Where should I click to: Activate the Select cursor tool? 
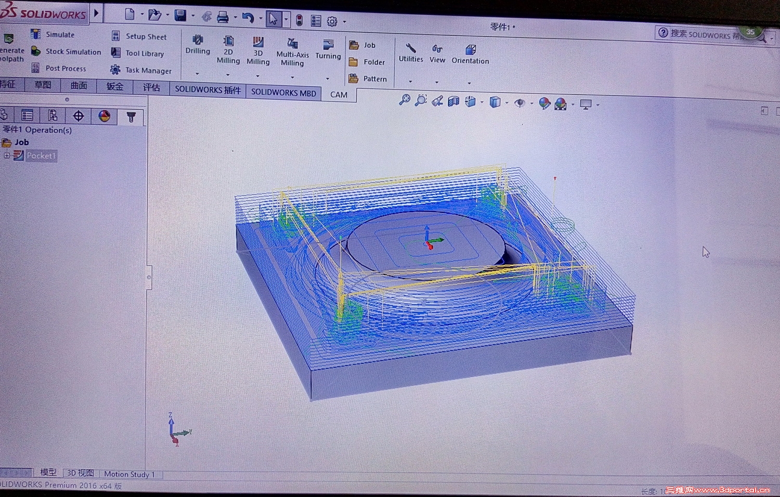pyautogui.click(x=273, y=19)
